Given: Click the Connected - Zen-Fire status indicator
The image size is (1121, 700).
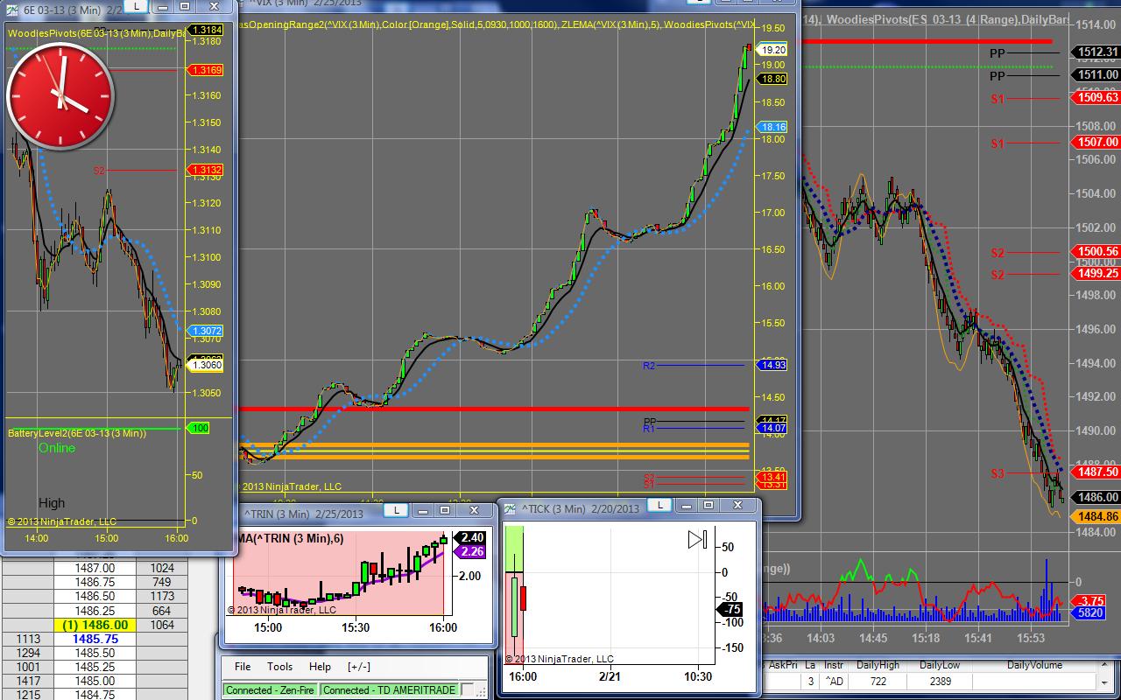Looking at the screenshot, I should pyautogui.click(x=269, y=689).
